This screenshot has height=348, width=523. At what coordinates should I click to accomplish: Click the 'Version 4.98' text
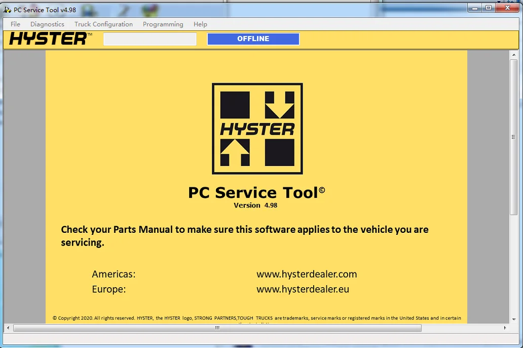click(255, 205)
